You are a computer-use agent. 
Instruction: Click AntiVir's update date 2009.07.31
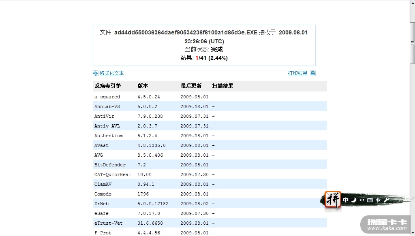click(x=195, y=116)
